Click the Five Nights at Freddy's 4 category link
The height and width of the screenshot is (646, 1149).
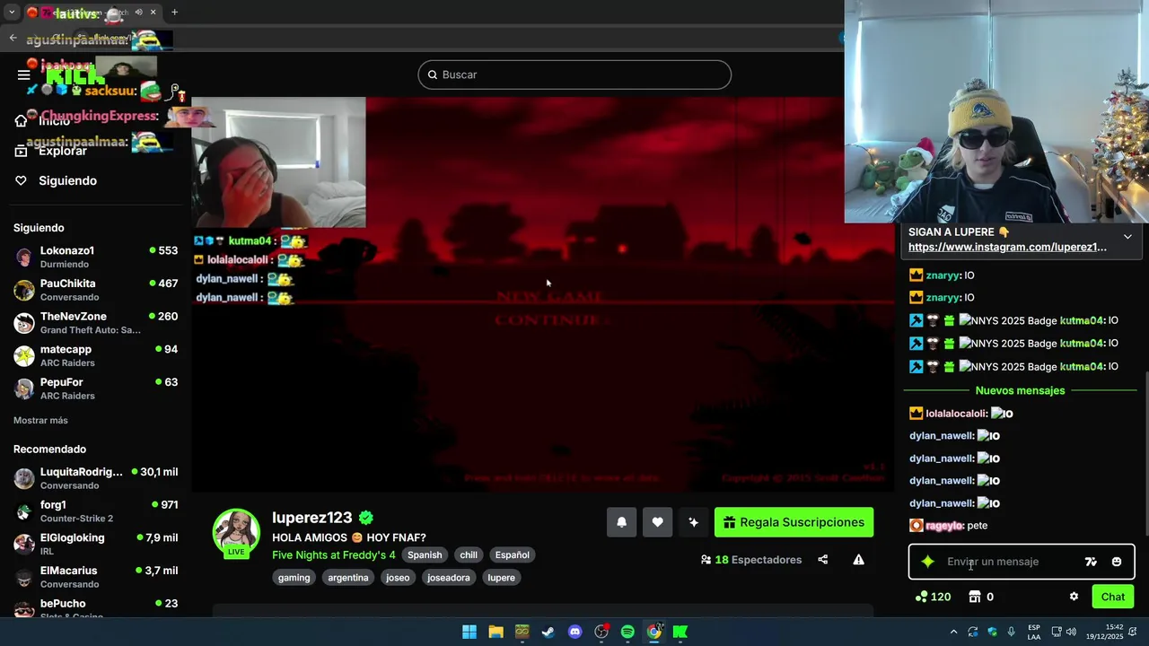click(333, 554)
